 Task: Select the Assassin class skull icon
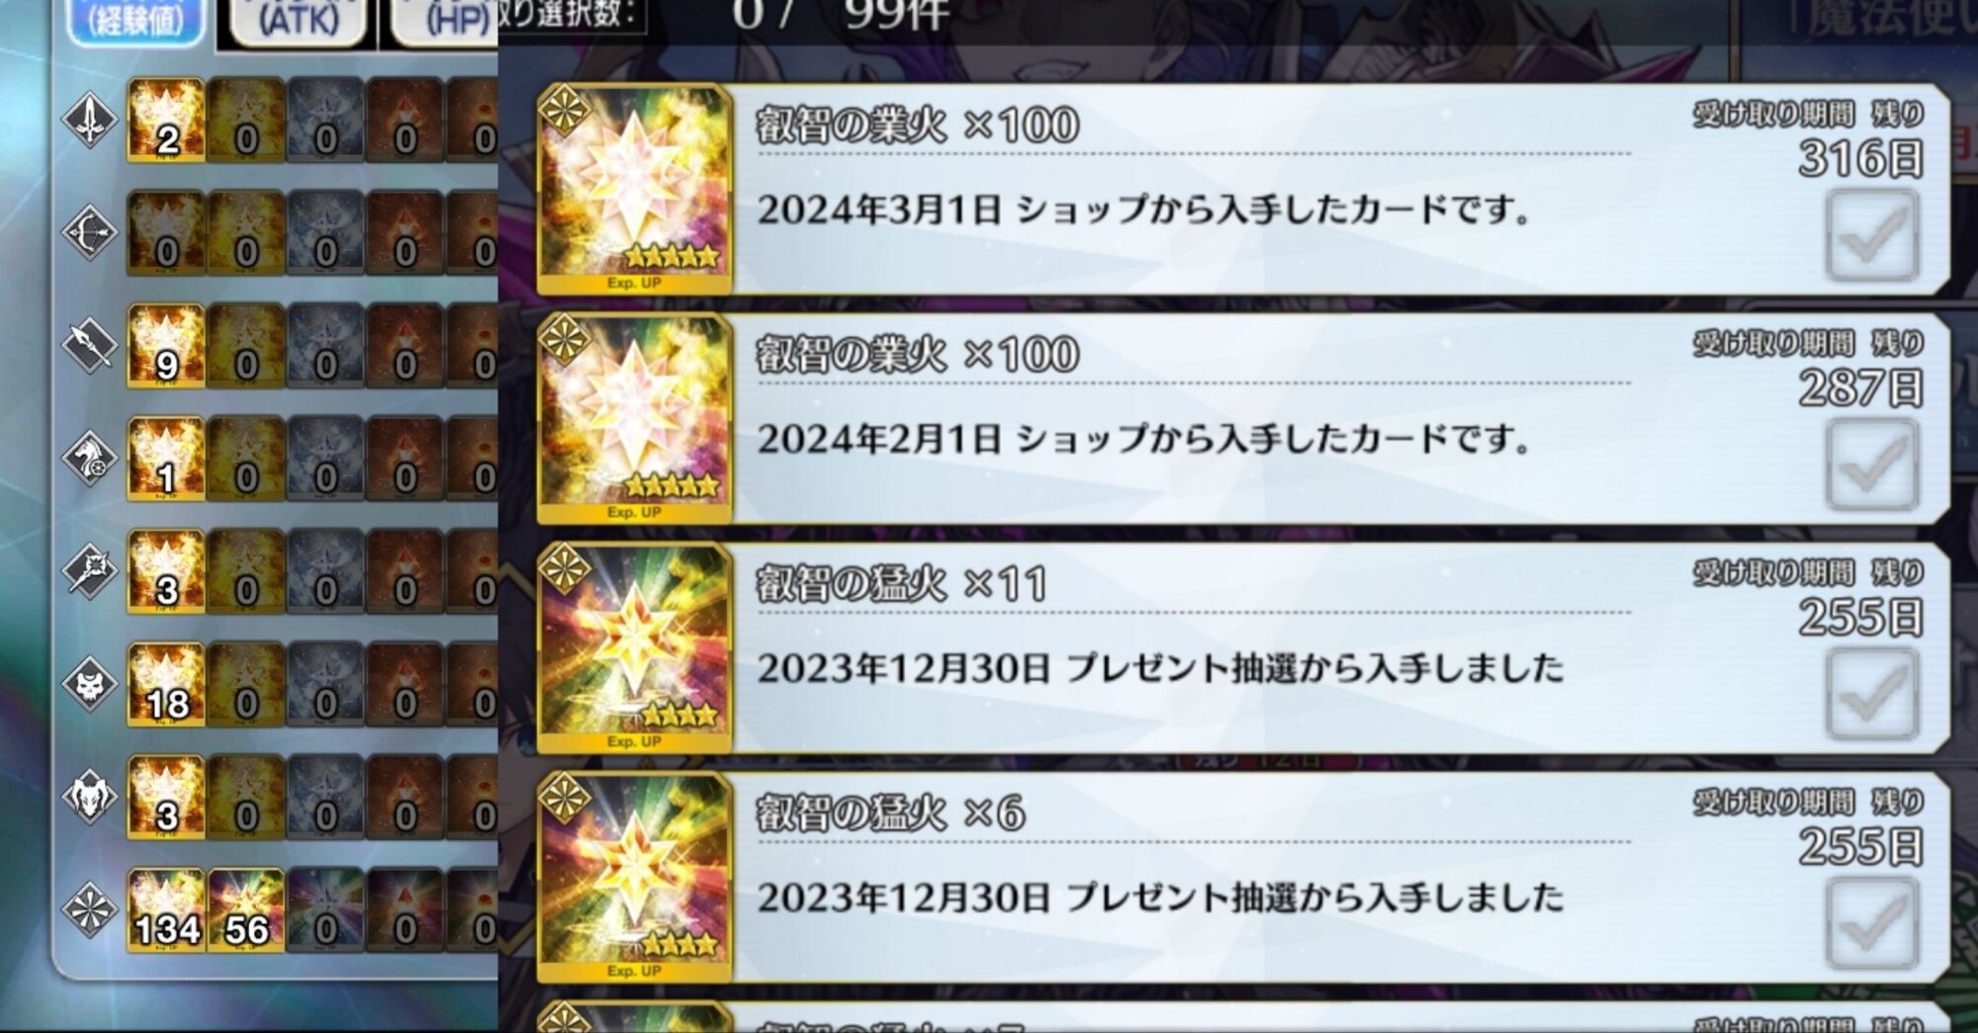(x=89, y=684)
